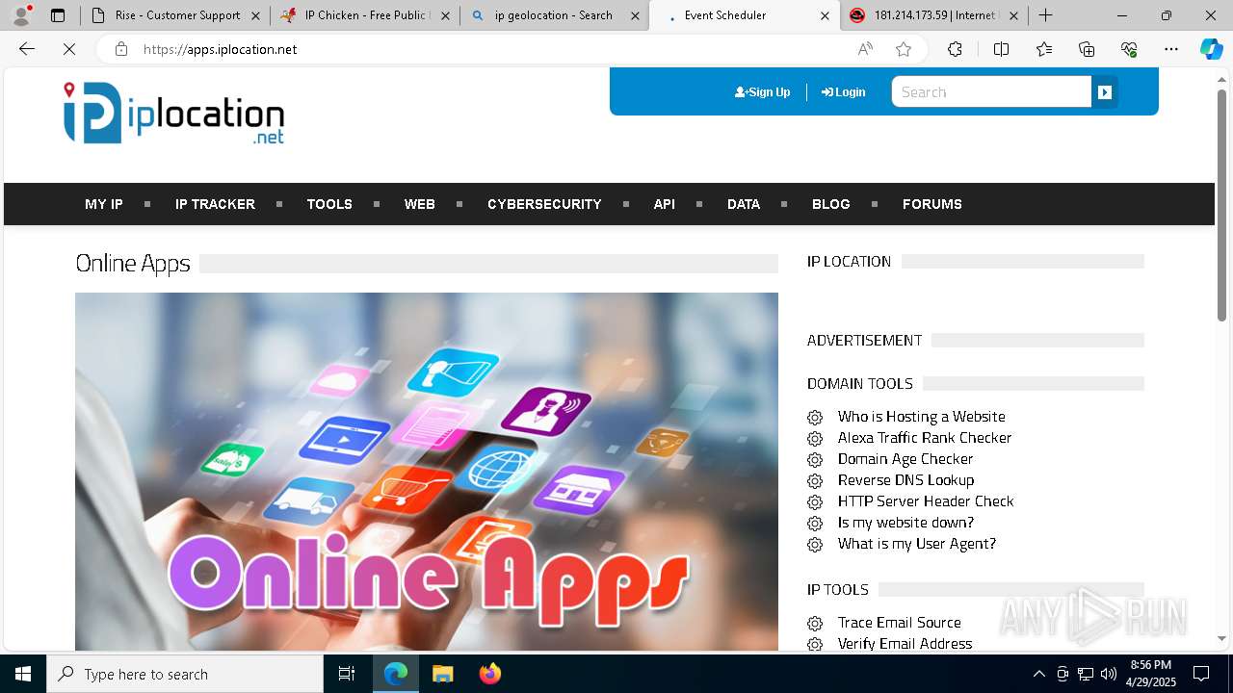This screenshot has width=1233, height=693.
Task: Open Task View on the taskbar
Action: point(347,674)
